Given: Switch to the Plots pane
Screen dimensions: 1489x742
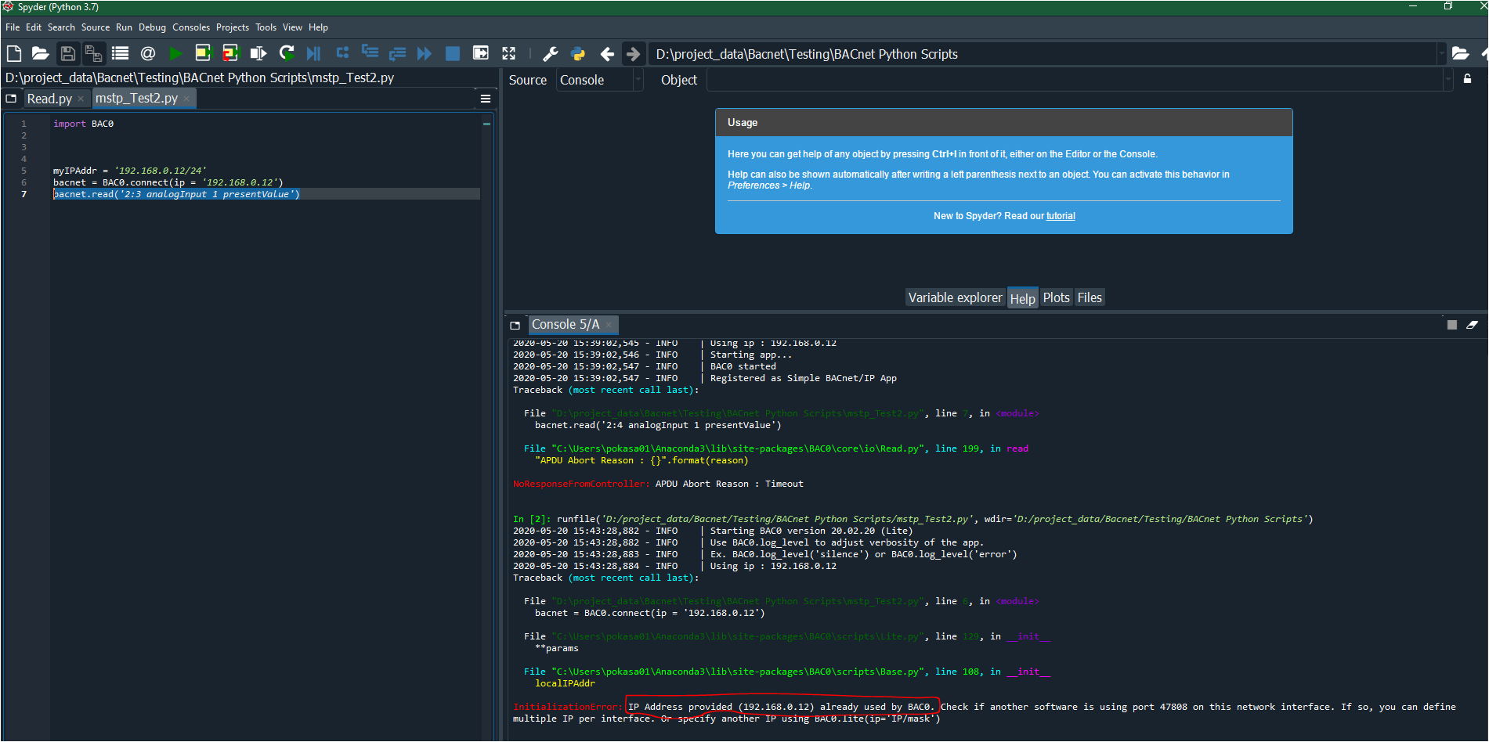Looking at the screenshot, I should tap(1056, 297).
